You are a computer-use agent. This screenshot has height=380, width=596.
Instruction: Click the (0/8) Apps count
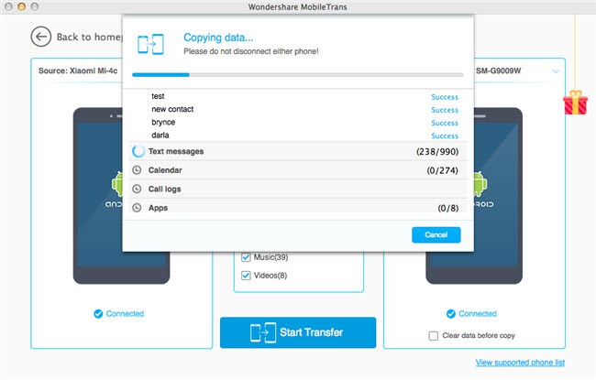click(448, 208)
